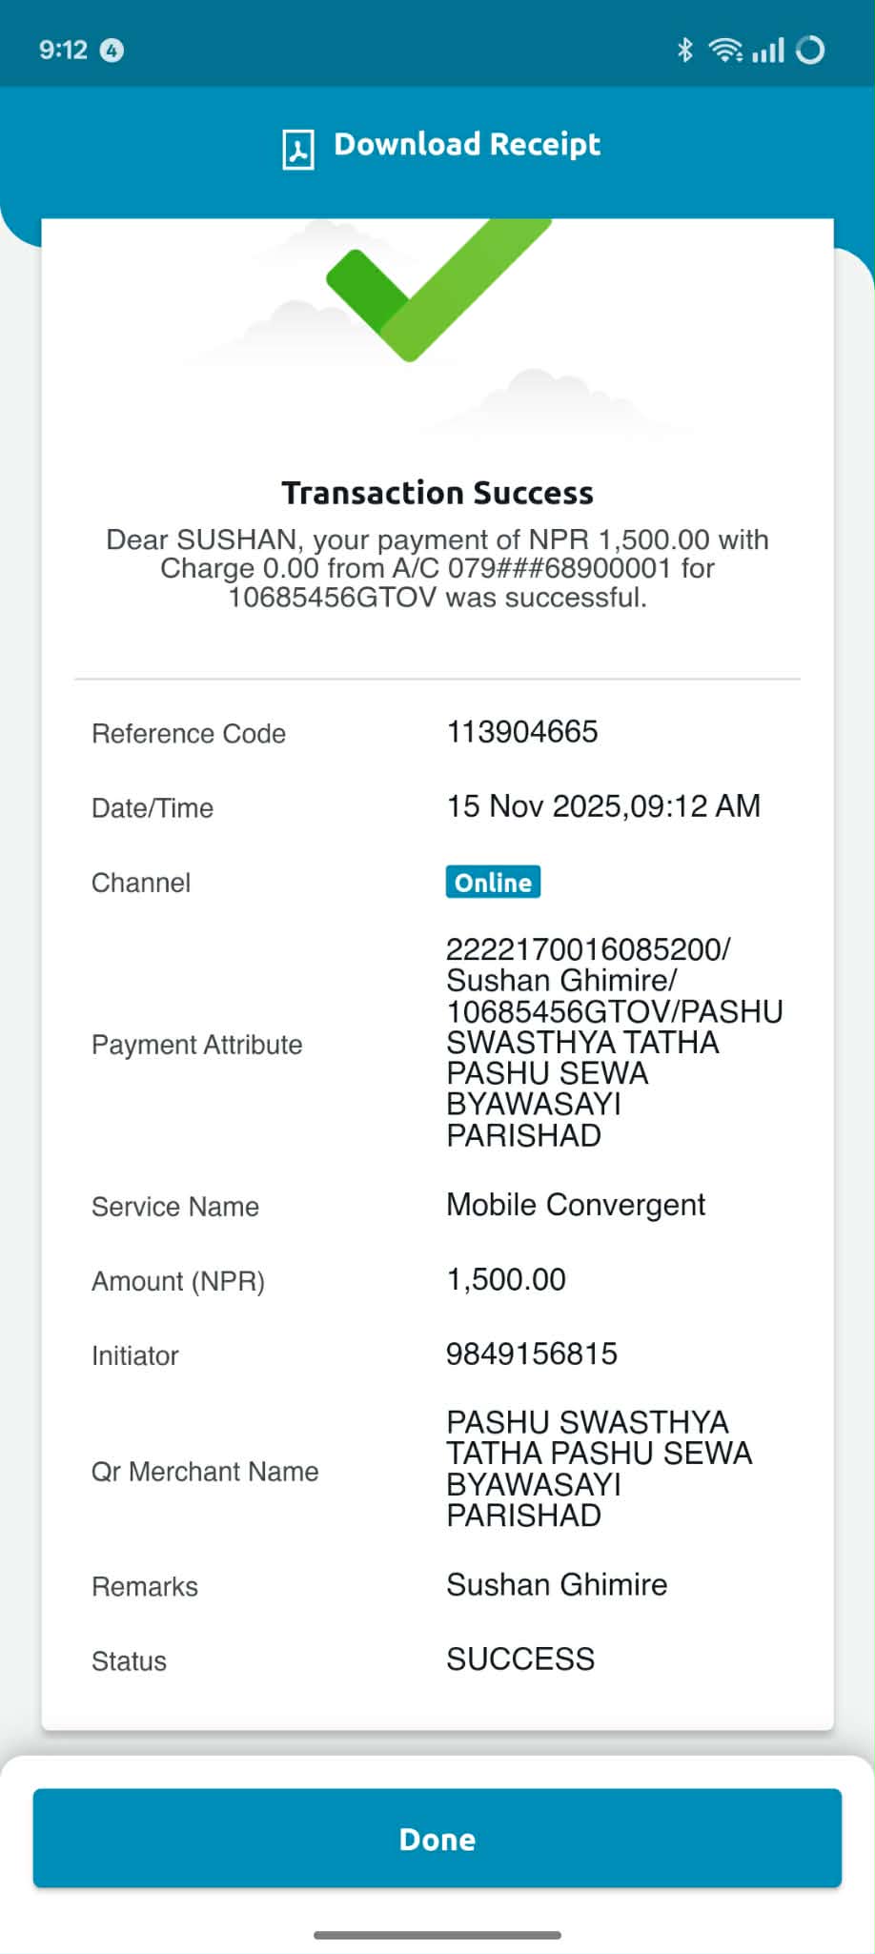Tap the status bar clock
The image size is (875, 1954).
click(x=63, y=50)
